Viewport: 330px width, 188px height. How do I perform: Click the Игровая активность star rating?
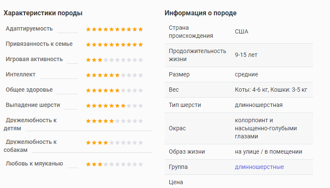coord(114,60)
